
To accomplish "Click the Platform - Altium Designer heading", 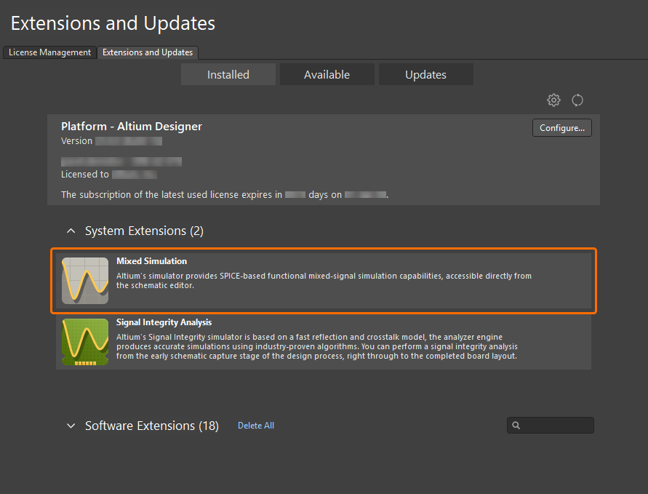I will pyautogui.click(x=132, y=126).
